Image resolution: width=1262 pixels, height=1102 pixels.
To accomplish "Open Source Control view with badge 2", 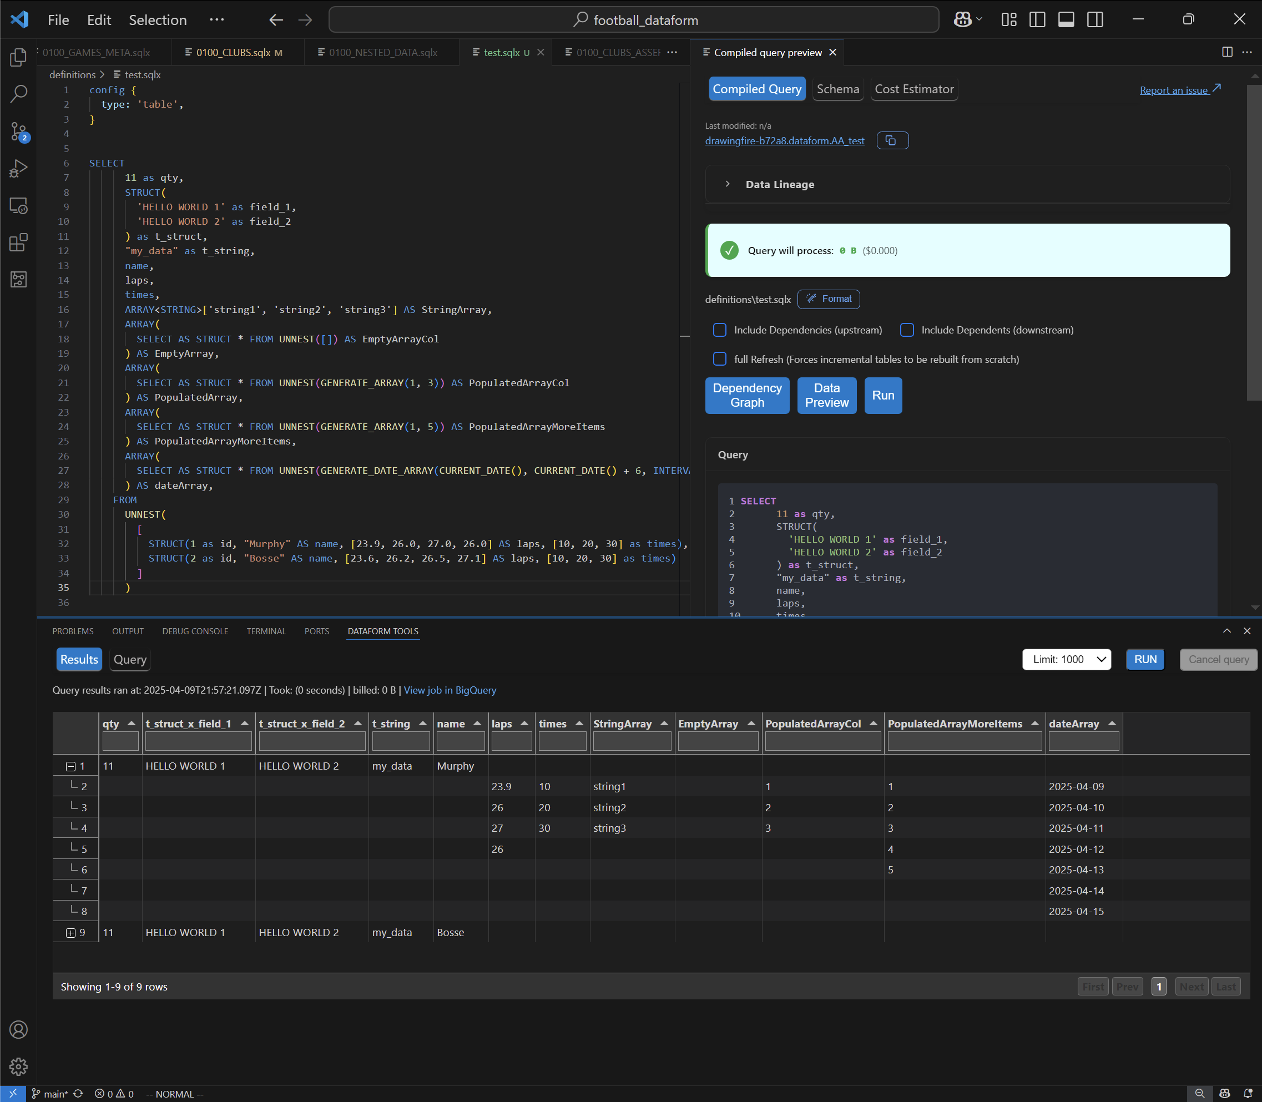I will (18, 131).
